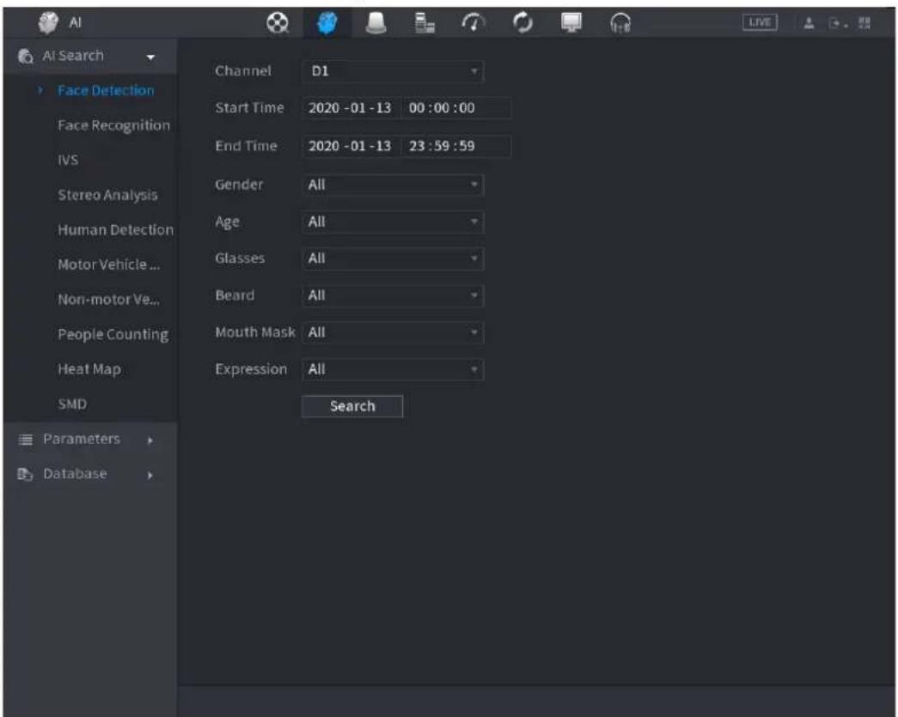Expand the Database section

(x=90, y=474)
